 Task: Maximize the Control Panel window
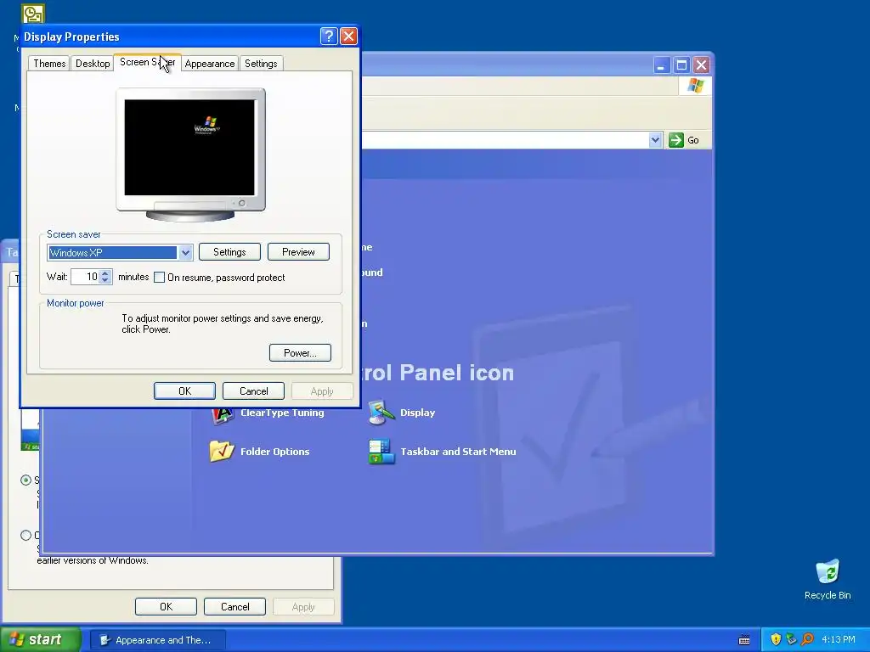681,65
